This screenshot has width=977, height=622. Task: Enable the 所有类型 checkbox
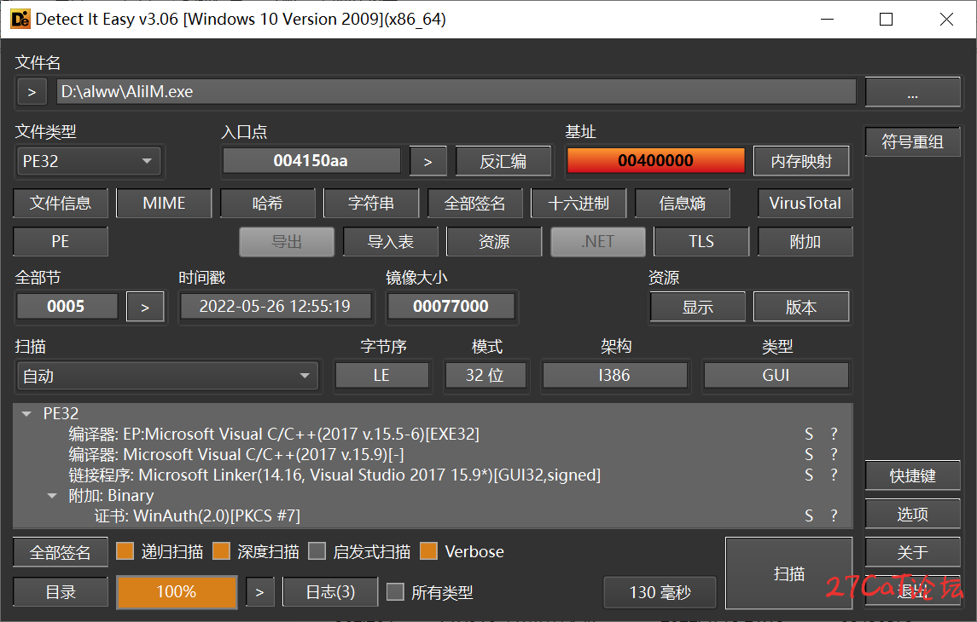[395, 591]
